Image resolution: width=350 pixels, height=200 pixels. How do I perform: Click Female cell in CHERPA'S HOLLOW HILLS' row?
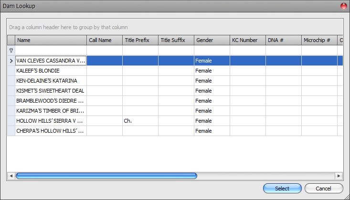tap(212, 131)
